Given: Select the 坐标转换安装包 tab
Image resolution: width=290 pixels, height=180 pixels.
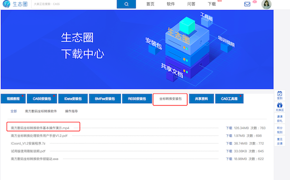Looking at the screenshot, I should coord(170,99).
